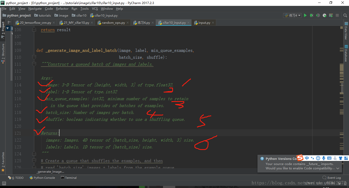Viewport: 349px width, 188px height.
Task: Open Sogou skin shirt icon
Action: tap(341, 158)
